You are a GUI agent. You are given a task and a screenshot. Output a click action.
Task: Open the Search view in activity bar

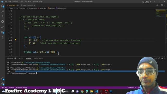[x=3, y=11]
